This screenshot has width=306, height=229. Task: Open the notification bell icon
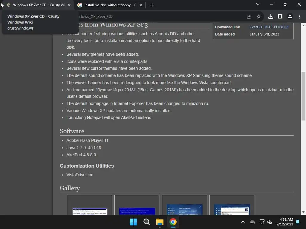click(x=298, y=222)
